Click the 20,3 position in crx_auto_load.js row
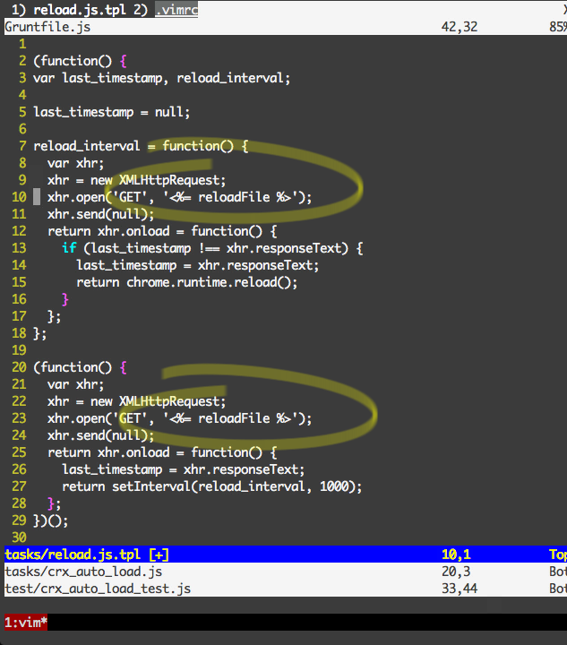This screenshot has height=645, width=567. (456, 572)
